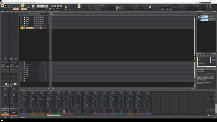Click Piano 1 synth icon in rack
This screenshot has height=122, width=217.
click(199, 17)
